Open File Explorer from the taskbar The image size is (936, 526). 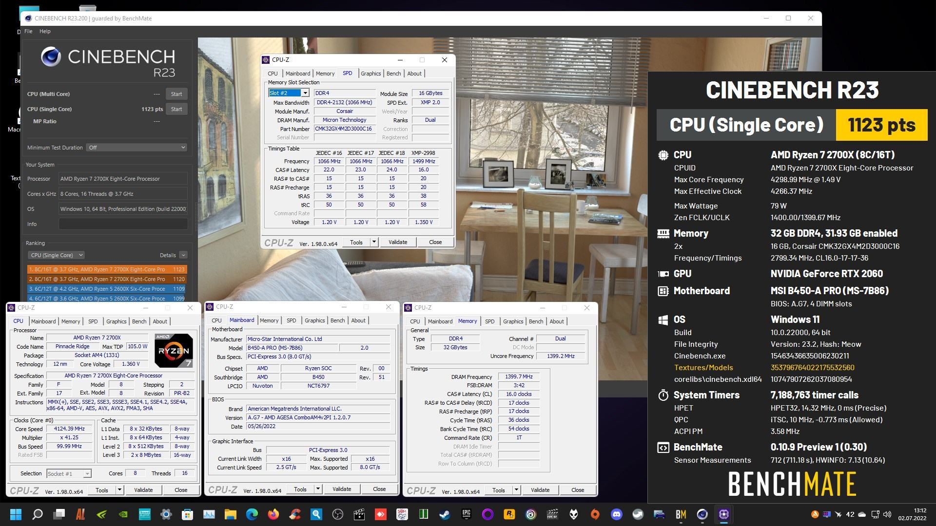pos(231,514)
